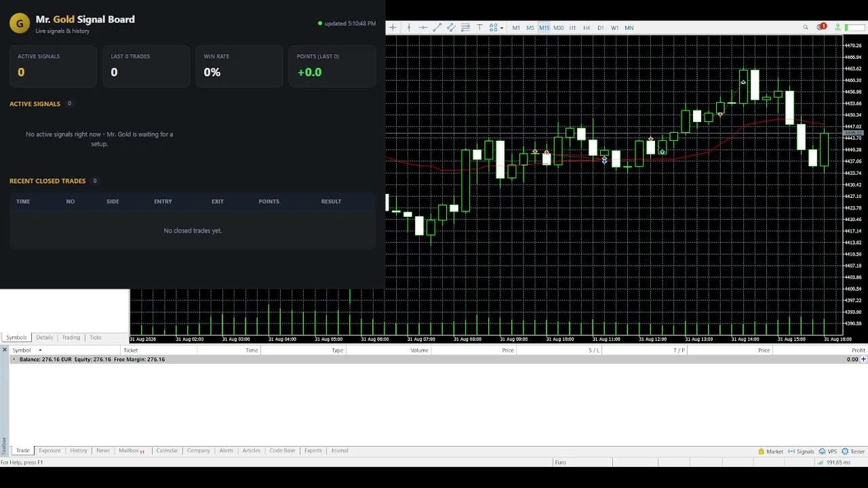Sort by the Type column header
Viewport: 868px width, 488px height.
coord(303,350)
